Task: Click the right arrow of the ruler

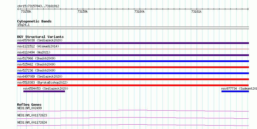Action: click(248, 9)
